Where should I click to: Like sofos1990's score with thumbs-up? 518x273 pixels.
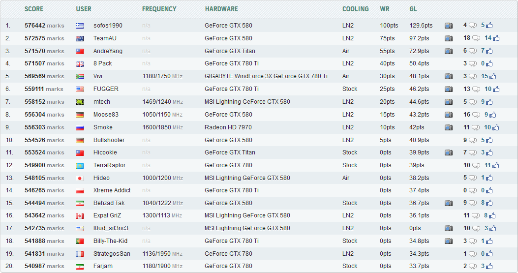click(489, 25)
